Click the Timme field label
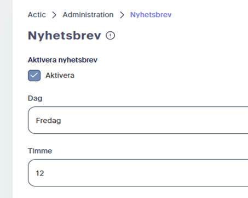 click(40, 151)
